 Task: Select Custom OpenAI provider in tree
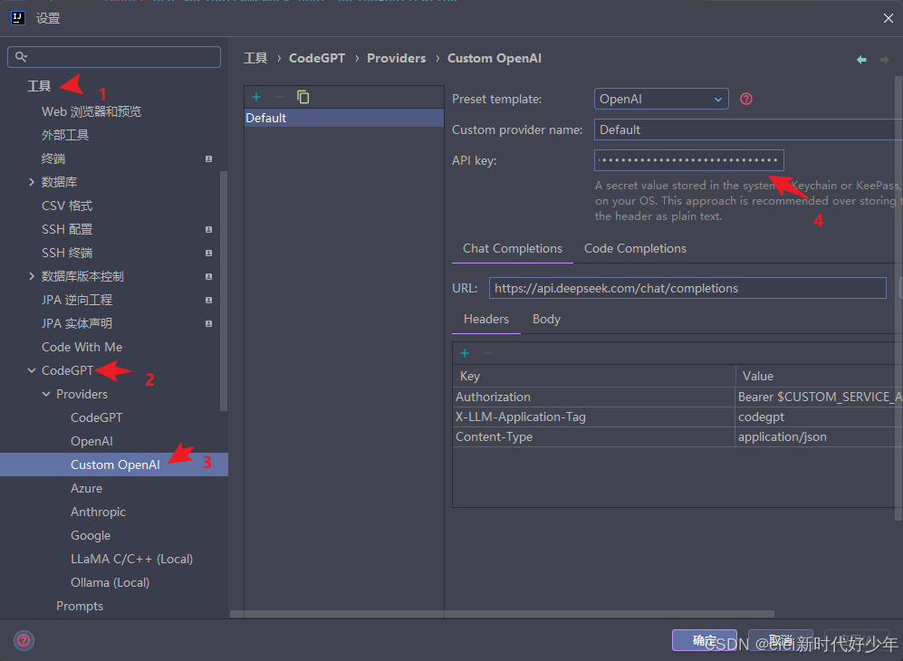point(115,465)
